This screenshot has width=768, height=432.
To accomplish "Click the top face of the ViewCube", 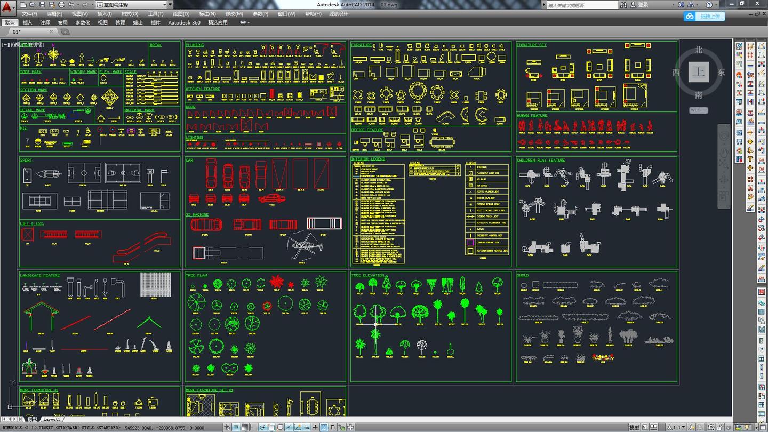I will click(698, 72).
